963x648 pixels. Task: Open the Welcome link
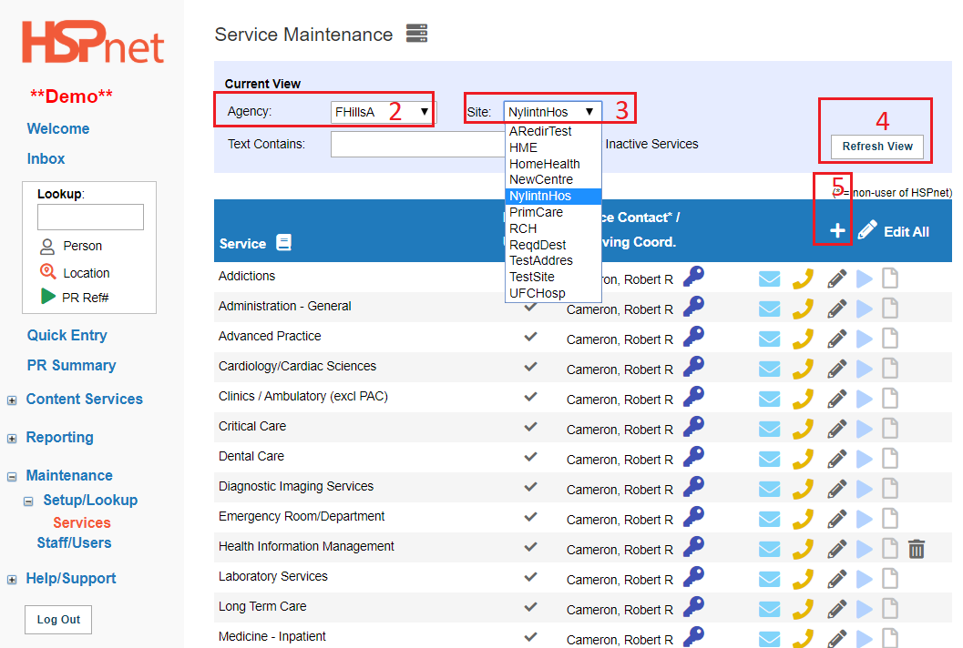(58, 129)
